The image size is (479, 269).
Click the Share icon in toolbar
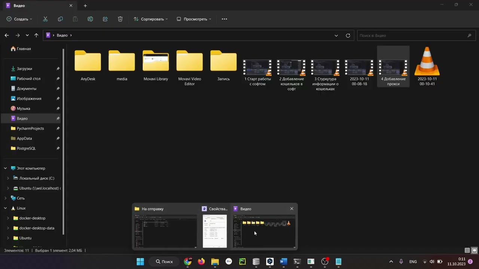105,19
